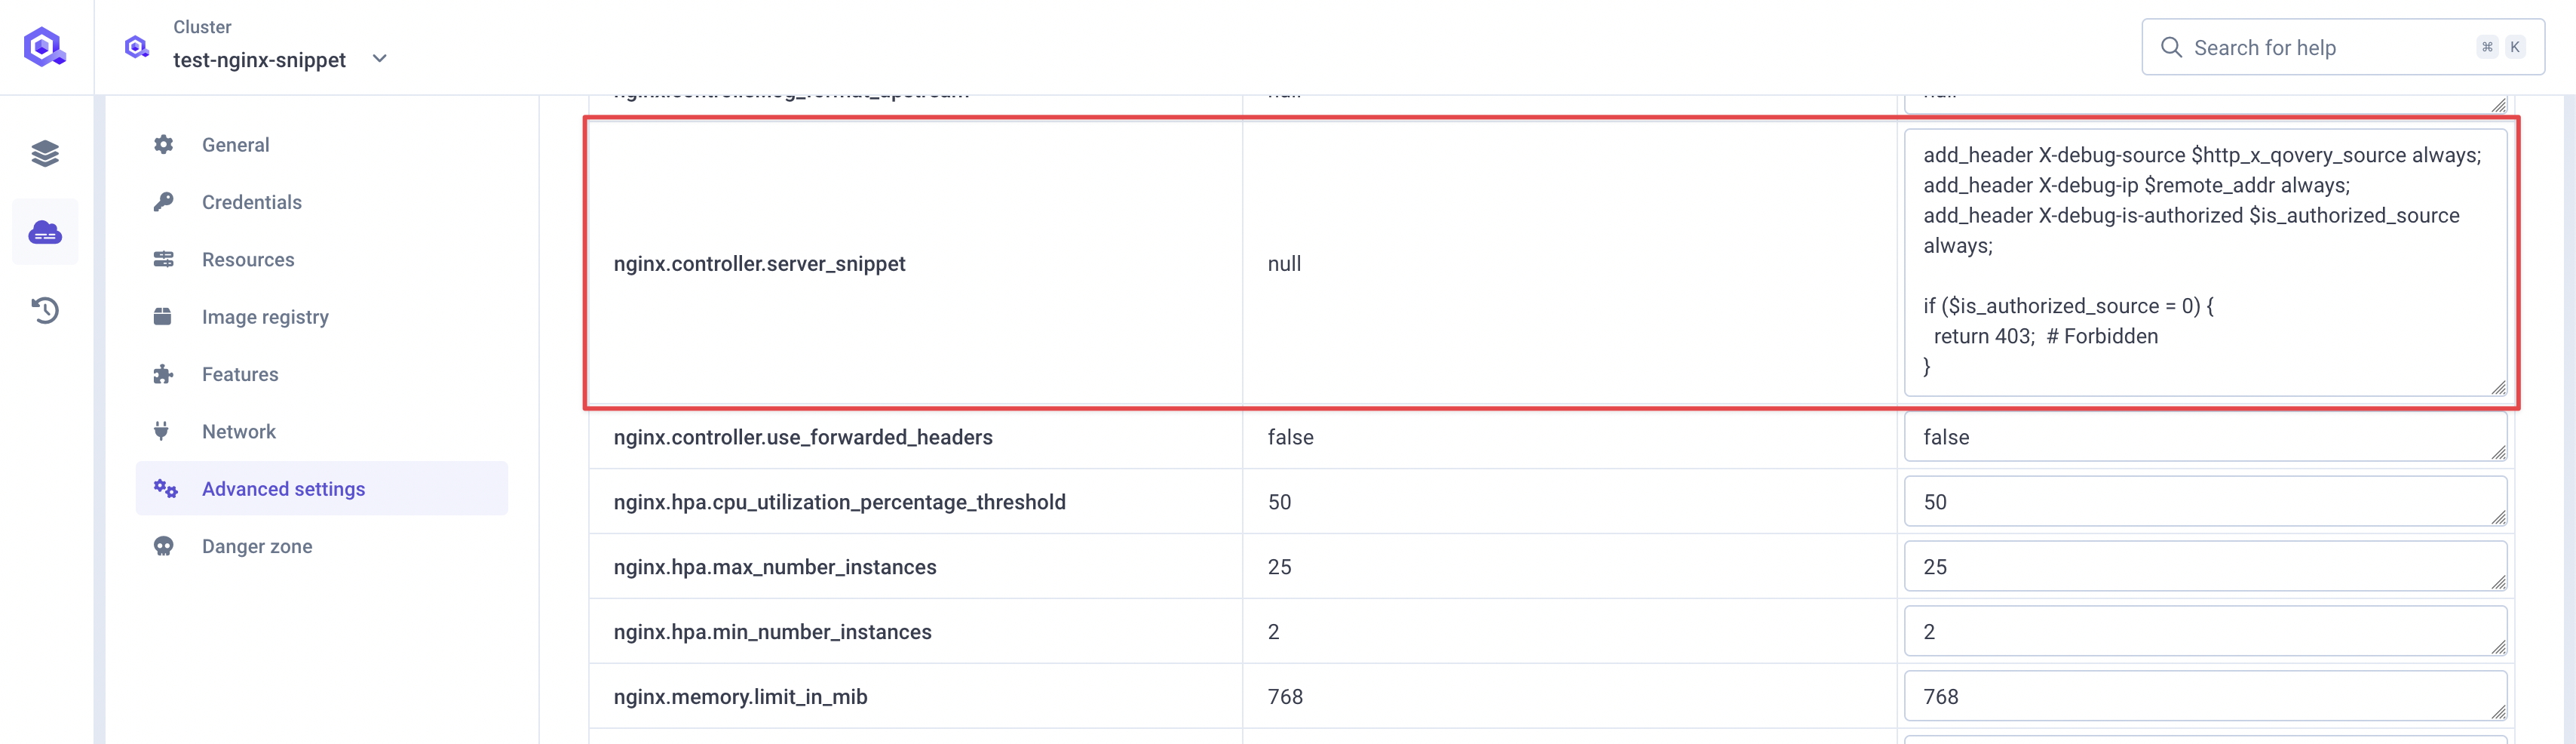Screen dimensions: 2576x744
Task: Click the Credentials key icon
Action: (x=164, y=201)
